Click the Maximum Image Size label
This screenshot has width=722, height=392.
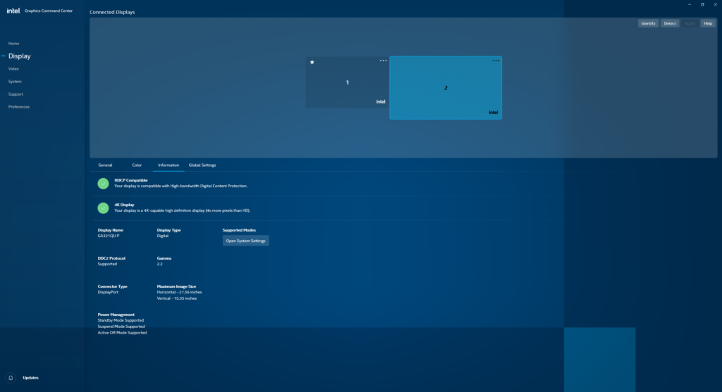(176, 286)
